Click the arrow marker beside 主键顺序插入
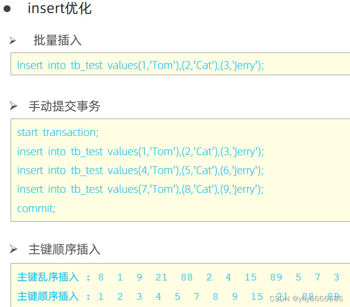 click(13, 249)
